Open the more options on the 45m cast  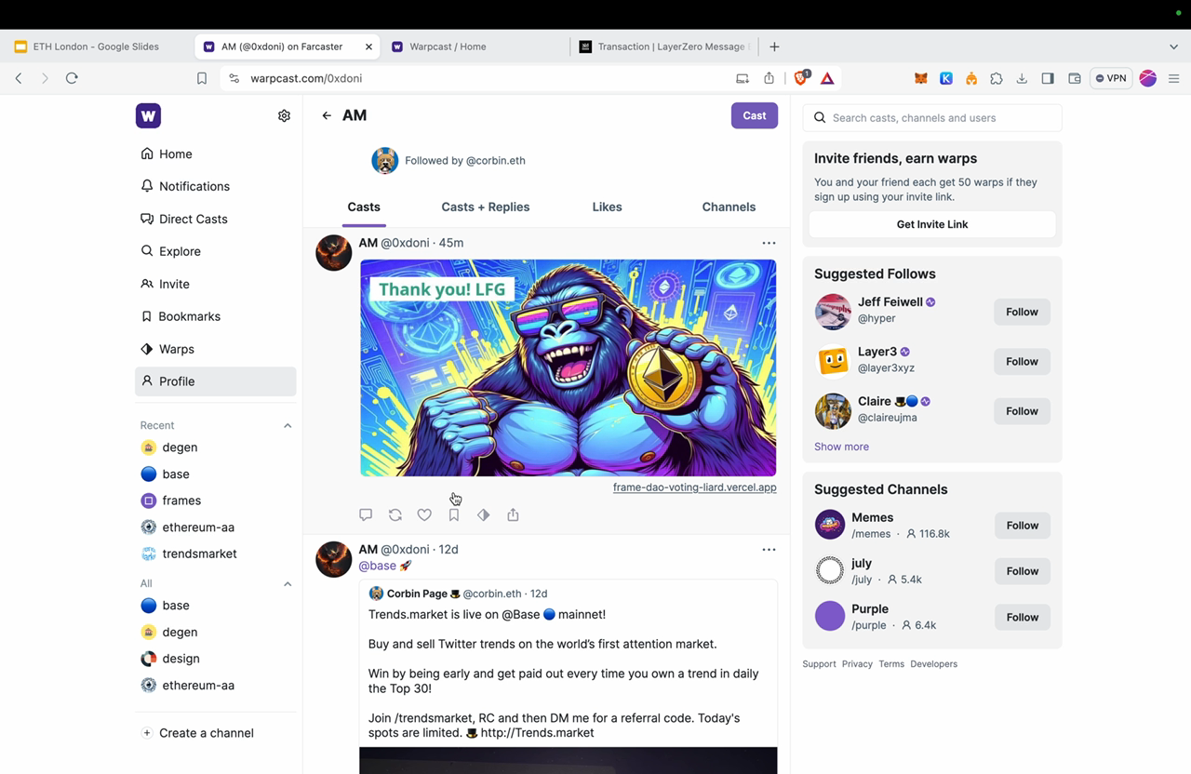coord(769,243)
